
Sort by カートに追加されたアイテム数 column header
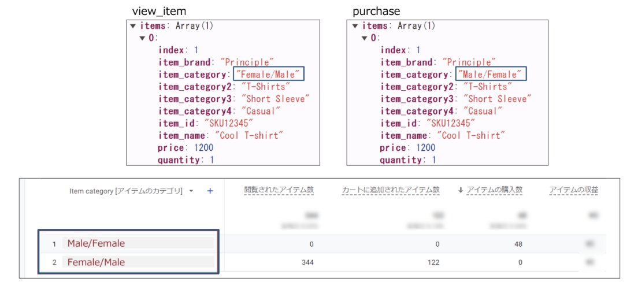(x=391, y=190)
